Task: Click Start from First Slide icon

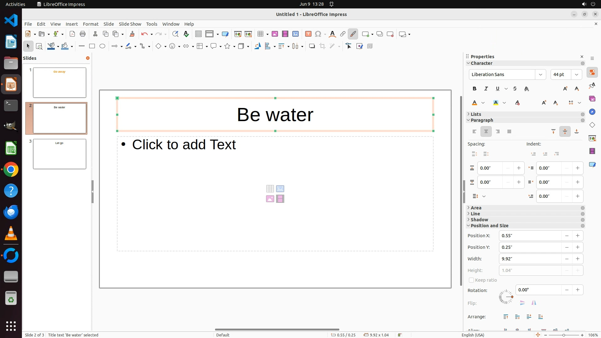Action: click(x=238, y=34)
